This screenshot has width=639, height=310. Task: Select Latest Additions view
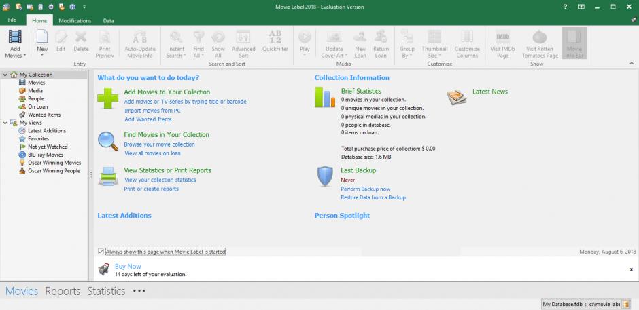(47, 131)
